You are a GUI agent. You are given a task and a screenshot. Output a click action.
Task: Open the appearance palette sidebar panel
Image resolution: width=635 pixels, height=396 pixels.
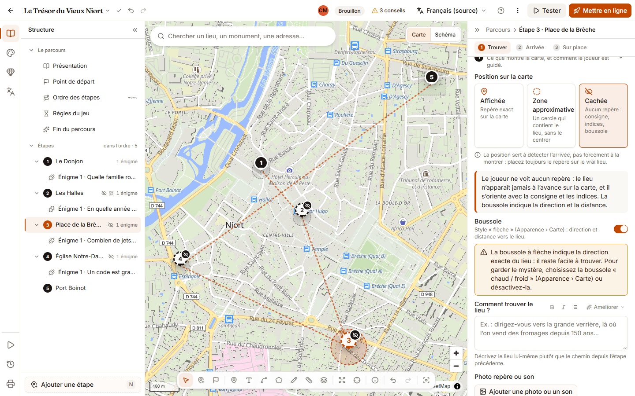click(x=11, y=53)
